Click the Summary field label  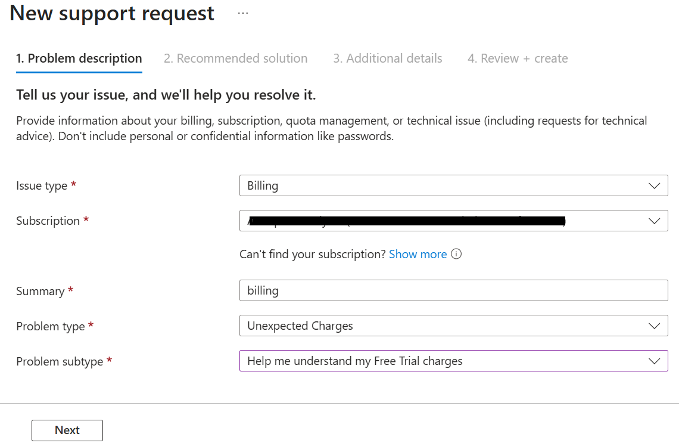point(41,291)
